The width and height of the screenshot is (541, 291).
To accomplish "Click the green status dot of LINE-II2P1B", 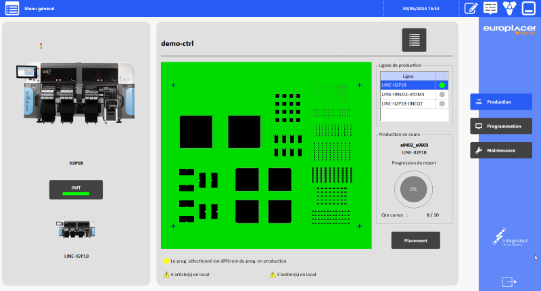I will coord(442,85).
